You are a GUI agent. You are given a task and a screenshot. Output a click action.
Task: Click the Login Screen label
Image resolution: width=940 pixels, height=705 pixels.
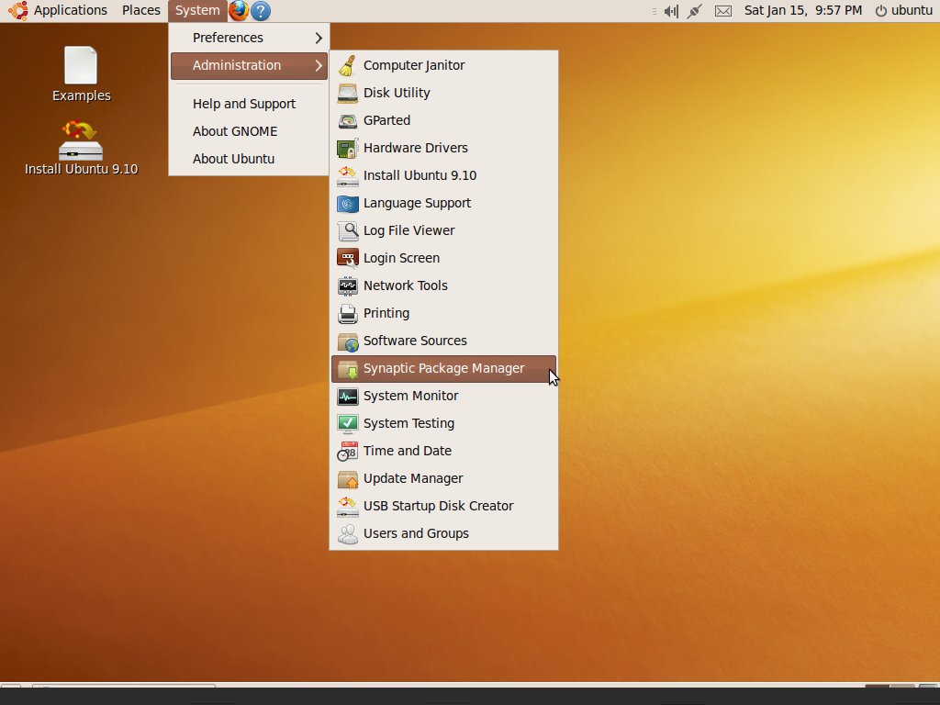click(401, 258)
